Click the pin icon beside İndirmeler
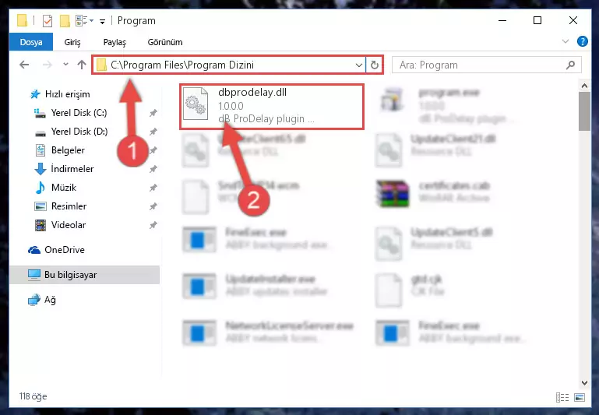Screen dimensions: 599x415 (153, 169)
